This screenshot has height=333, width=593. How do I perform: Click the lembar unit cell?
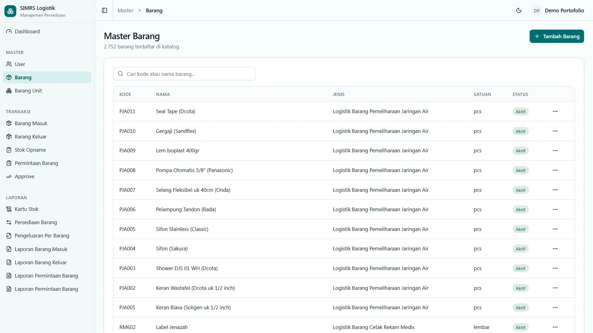482,327
